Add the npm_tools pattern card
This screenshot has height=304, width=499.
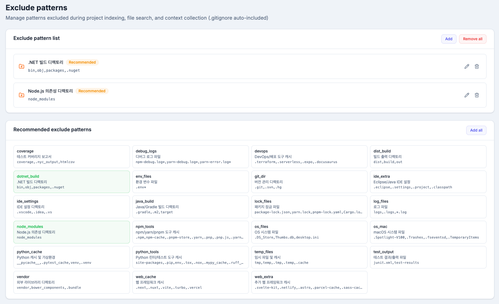click(x=190, y=232)
